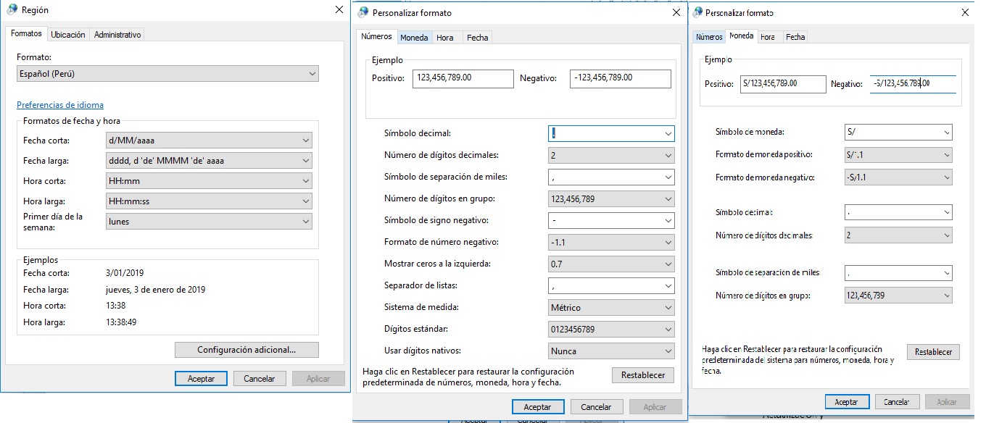986x423 pixels.
Task: Select the Formatos tab in Región
Action: pos(27,33)
